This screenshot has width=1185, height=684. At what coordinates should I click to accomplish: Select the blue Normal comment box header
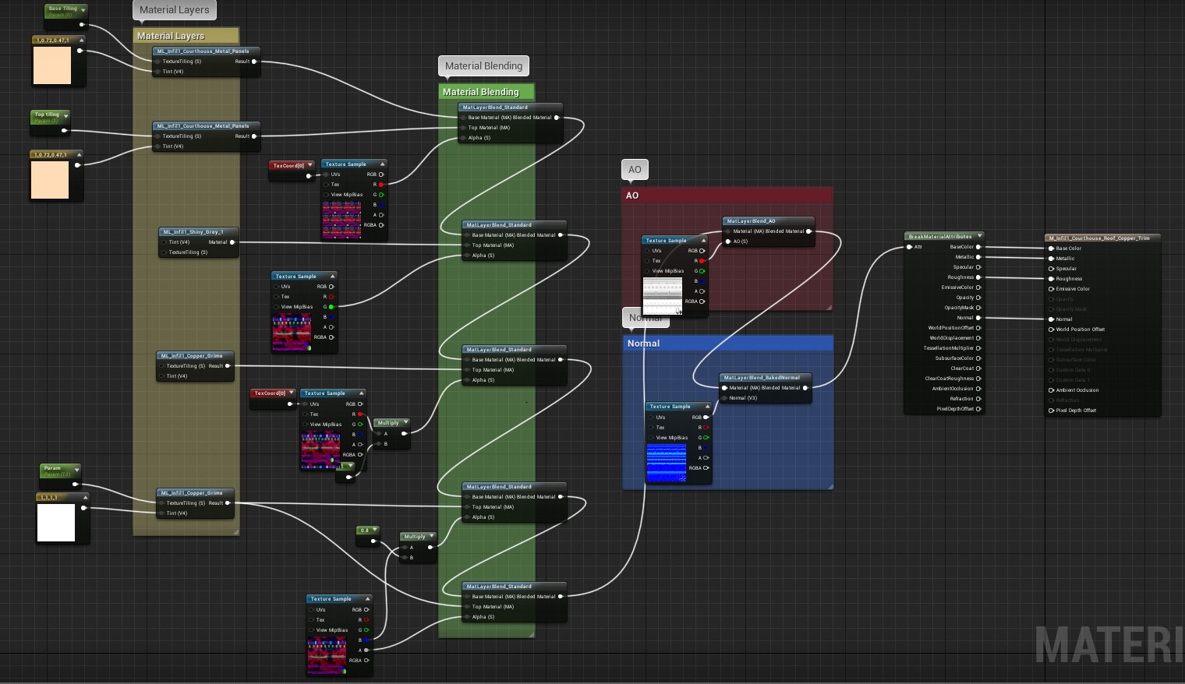[x=727, y=344]
